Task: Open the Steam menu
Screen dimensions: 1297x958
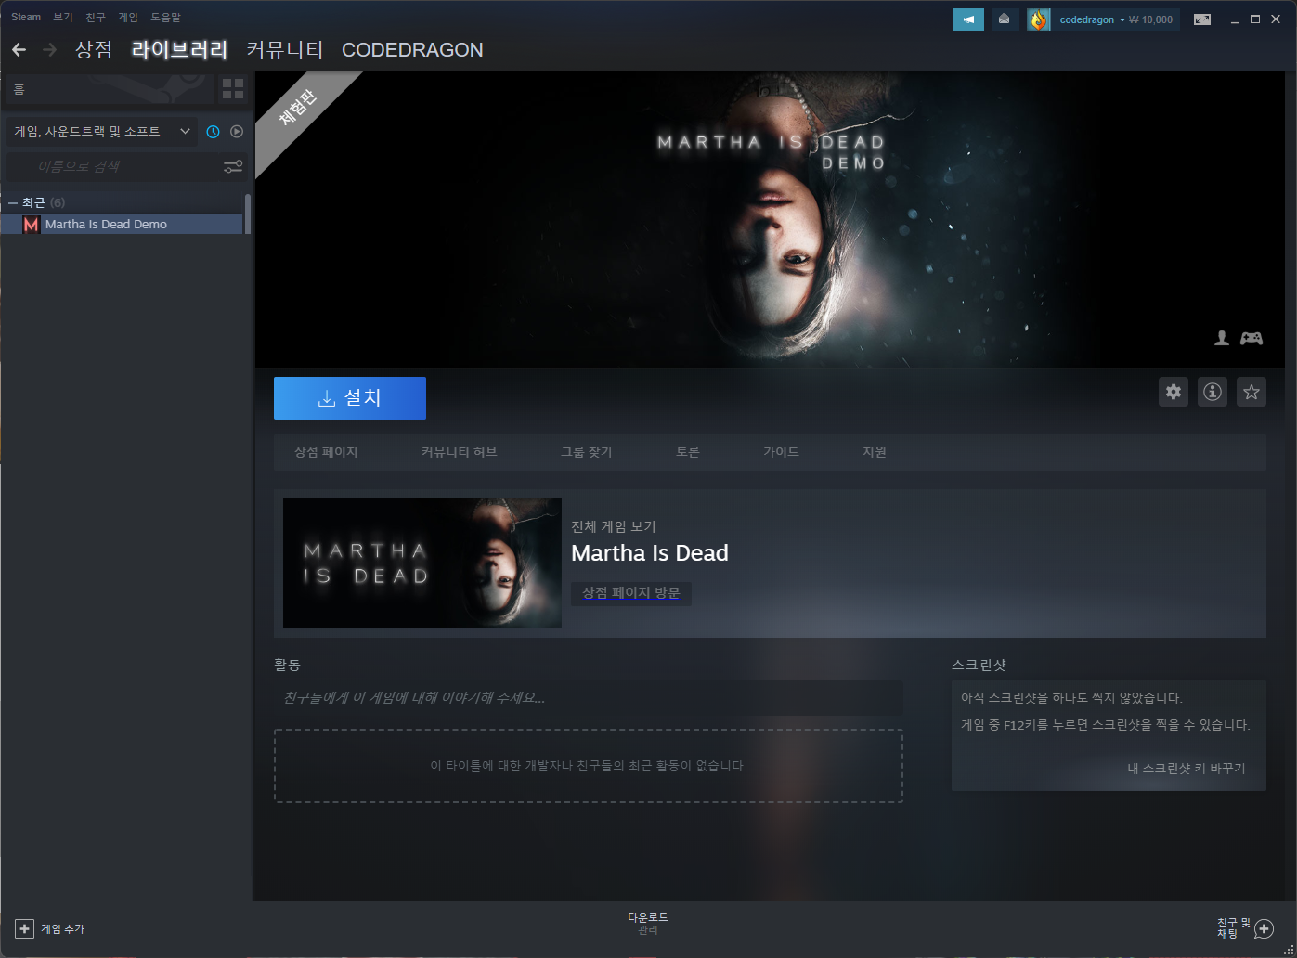Action: pyautogui.click(x=26, y=17)
